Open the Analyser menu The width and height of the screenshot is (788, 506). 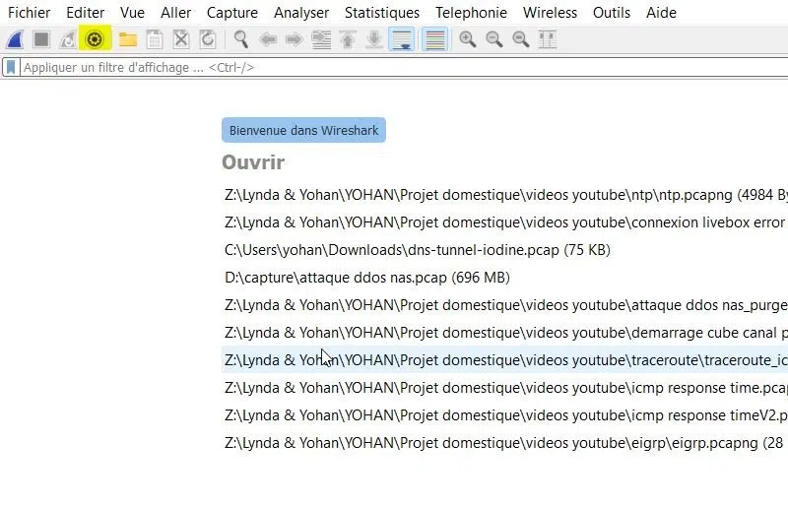click(x=301, y=13)
